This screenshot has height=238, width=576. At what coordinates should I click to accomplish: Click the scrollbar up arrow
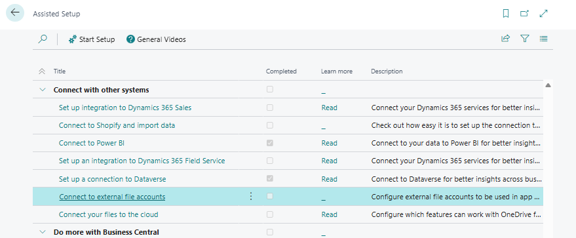[548, 85]
